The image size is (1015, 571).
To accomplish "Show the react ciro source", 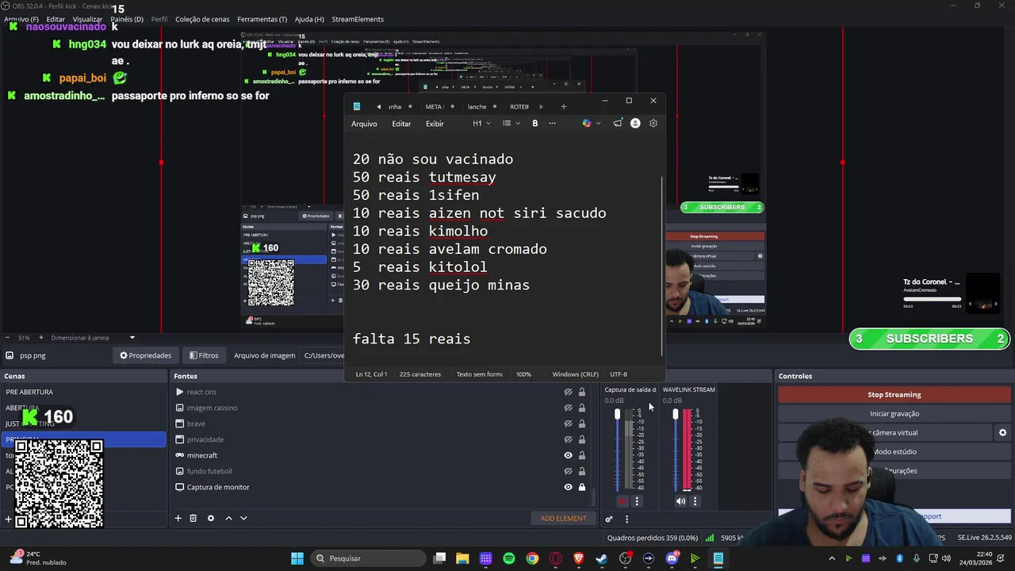I will (x=568, y=392).
